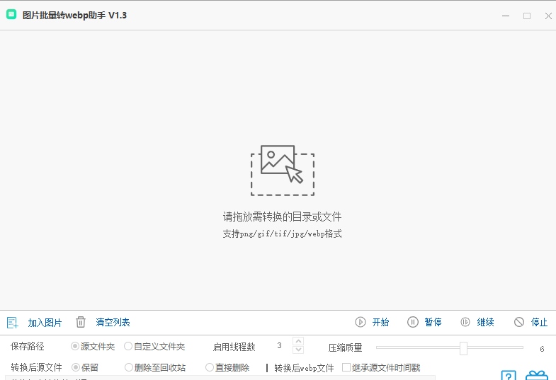The width and height of the screenshot is (556, 380).
Task: Select the 自定义文件夹 save path option
Action: click(128, 347)
